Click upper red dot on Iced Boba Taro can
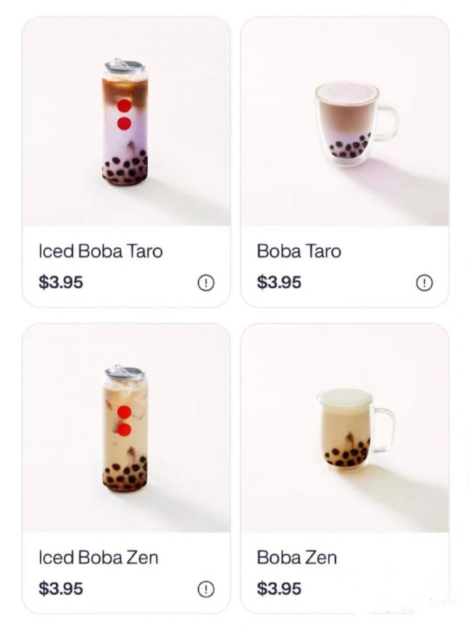Viewport: 471px width, 627px height. (x=124, y=106)
